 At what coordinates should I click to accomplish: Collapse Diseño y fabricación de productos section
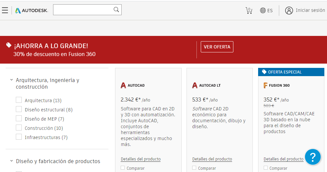(x=12, y=161)
